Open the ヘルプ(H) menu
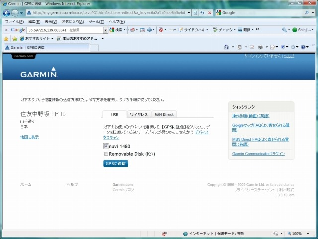 click(x=117, y=22)
